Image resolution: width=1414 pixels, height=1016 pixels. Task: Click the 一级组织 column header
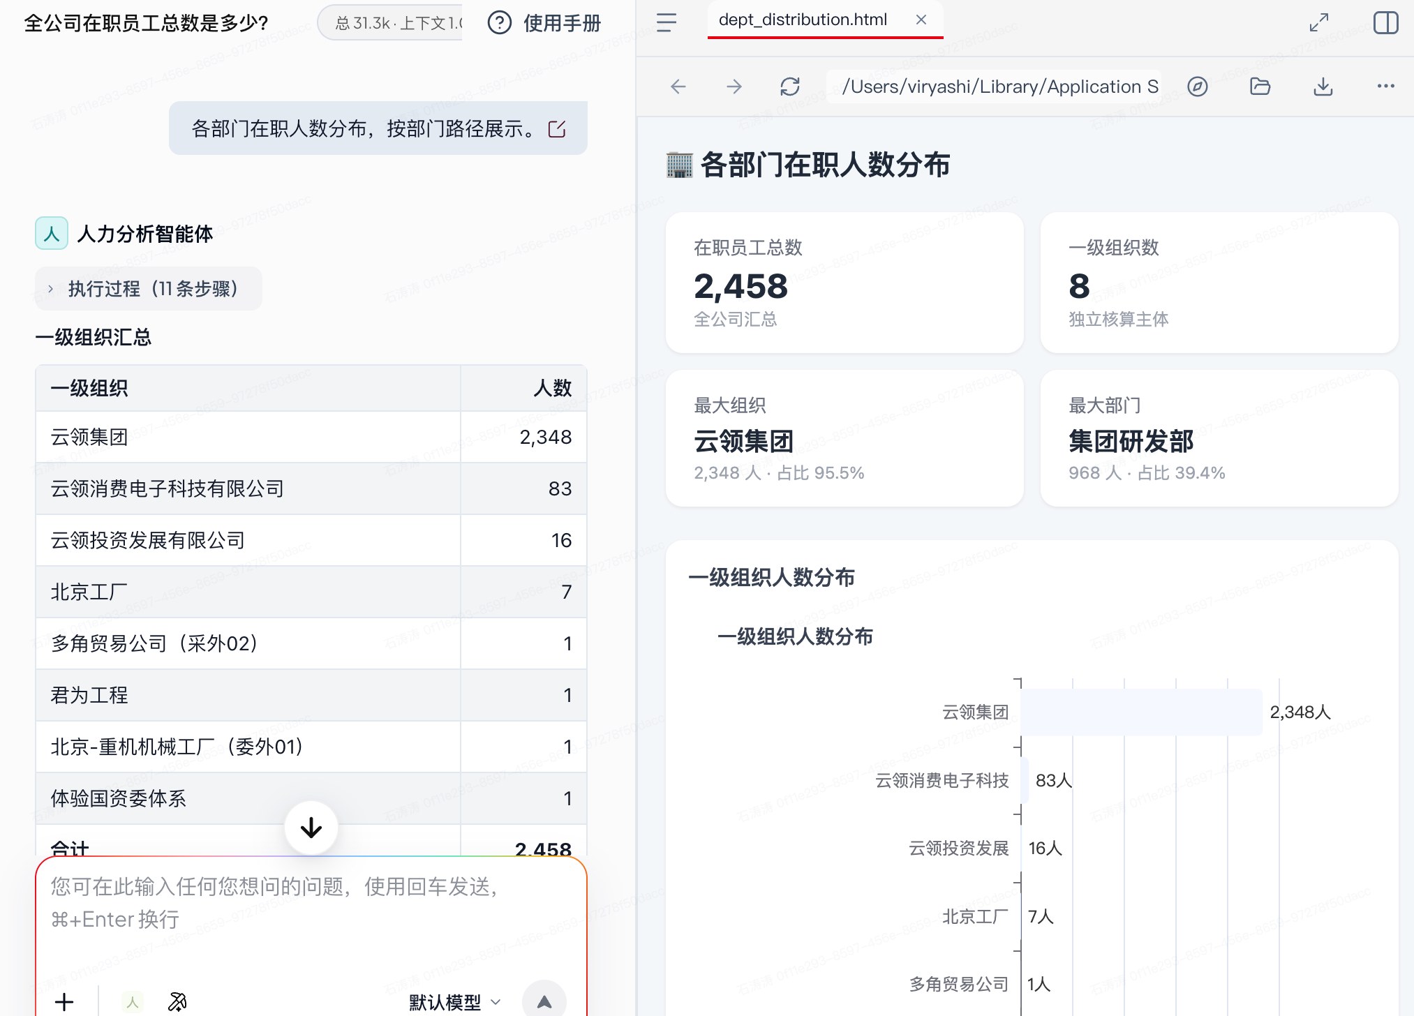click(248, 388)
